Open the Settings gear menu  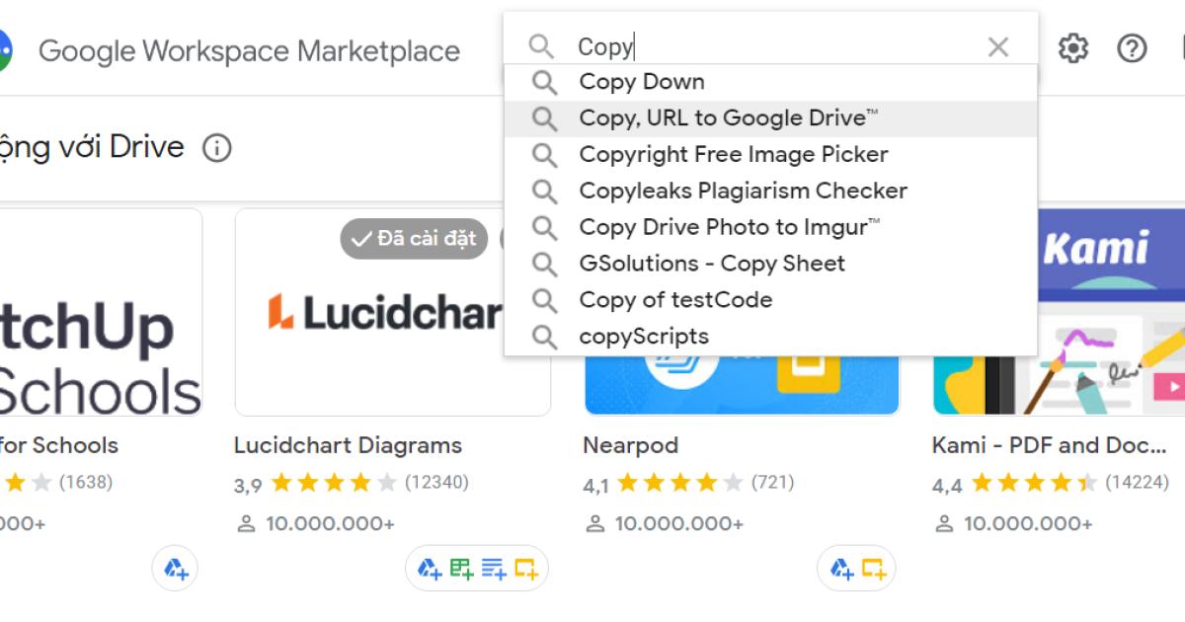pyautogui.click(x=1073, y=47)
